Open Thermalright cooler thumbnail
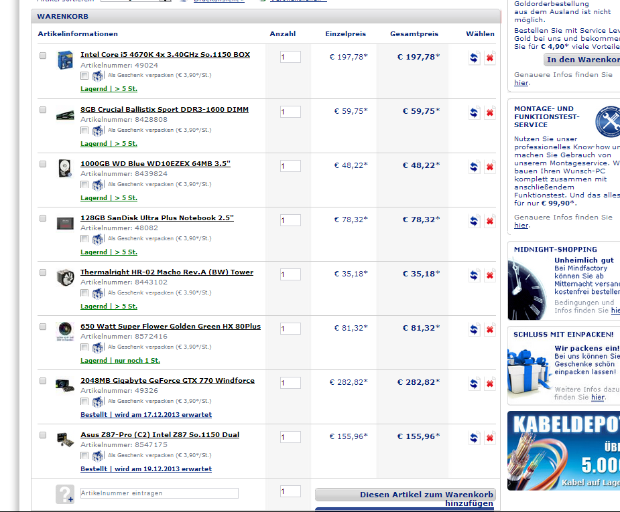The image size is (620, 512). pyautogui.click(x=65, y=277)
